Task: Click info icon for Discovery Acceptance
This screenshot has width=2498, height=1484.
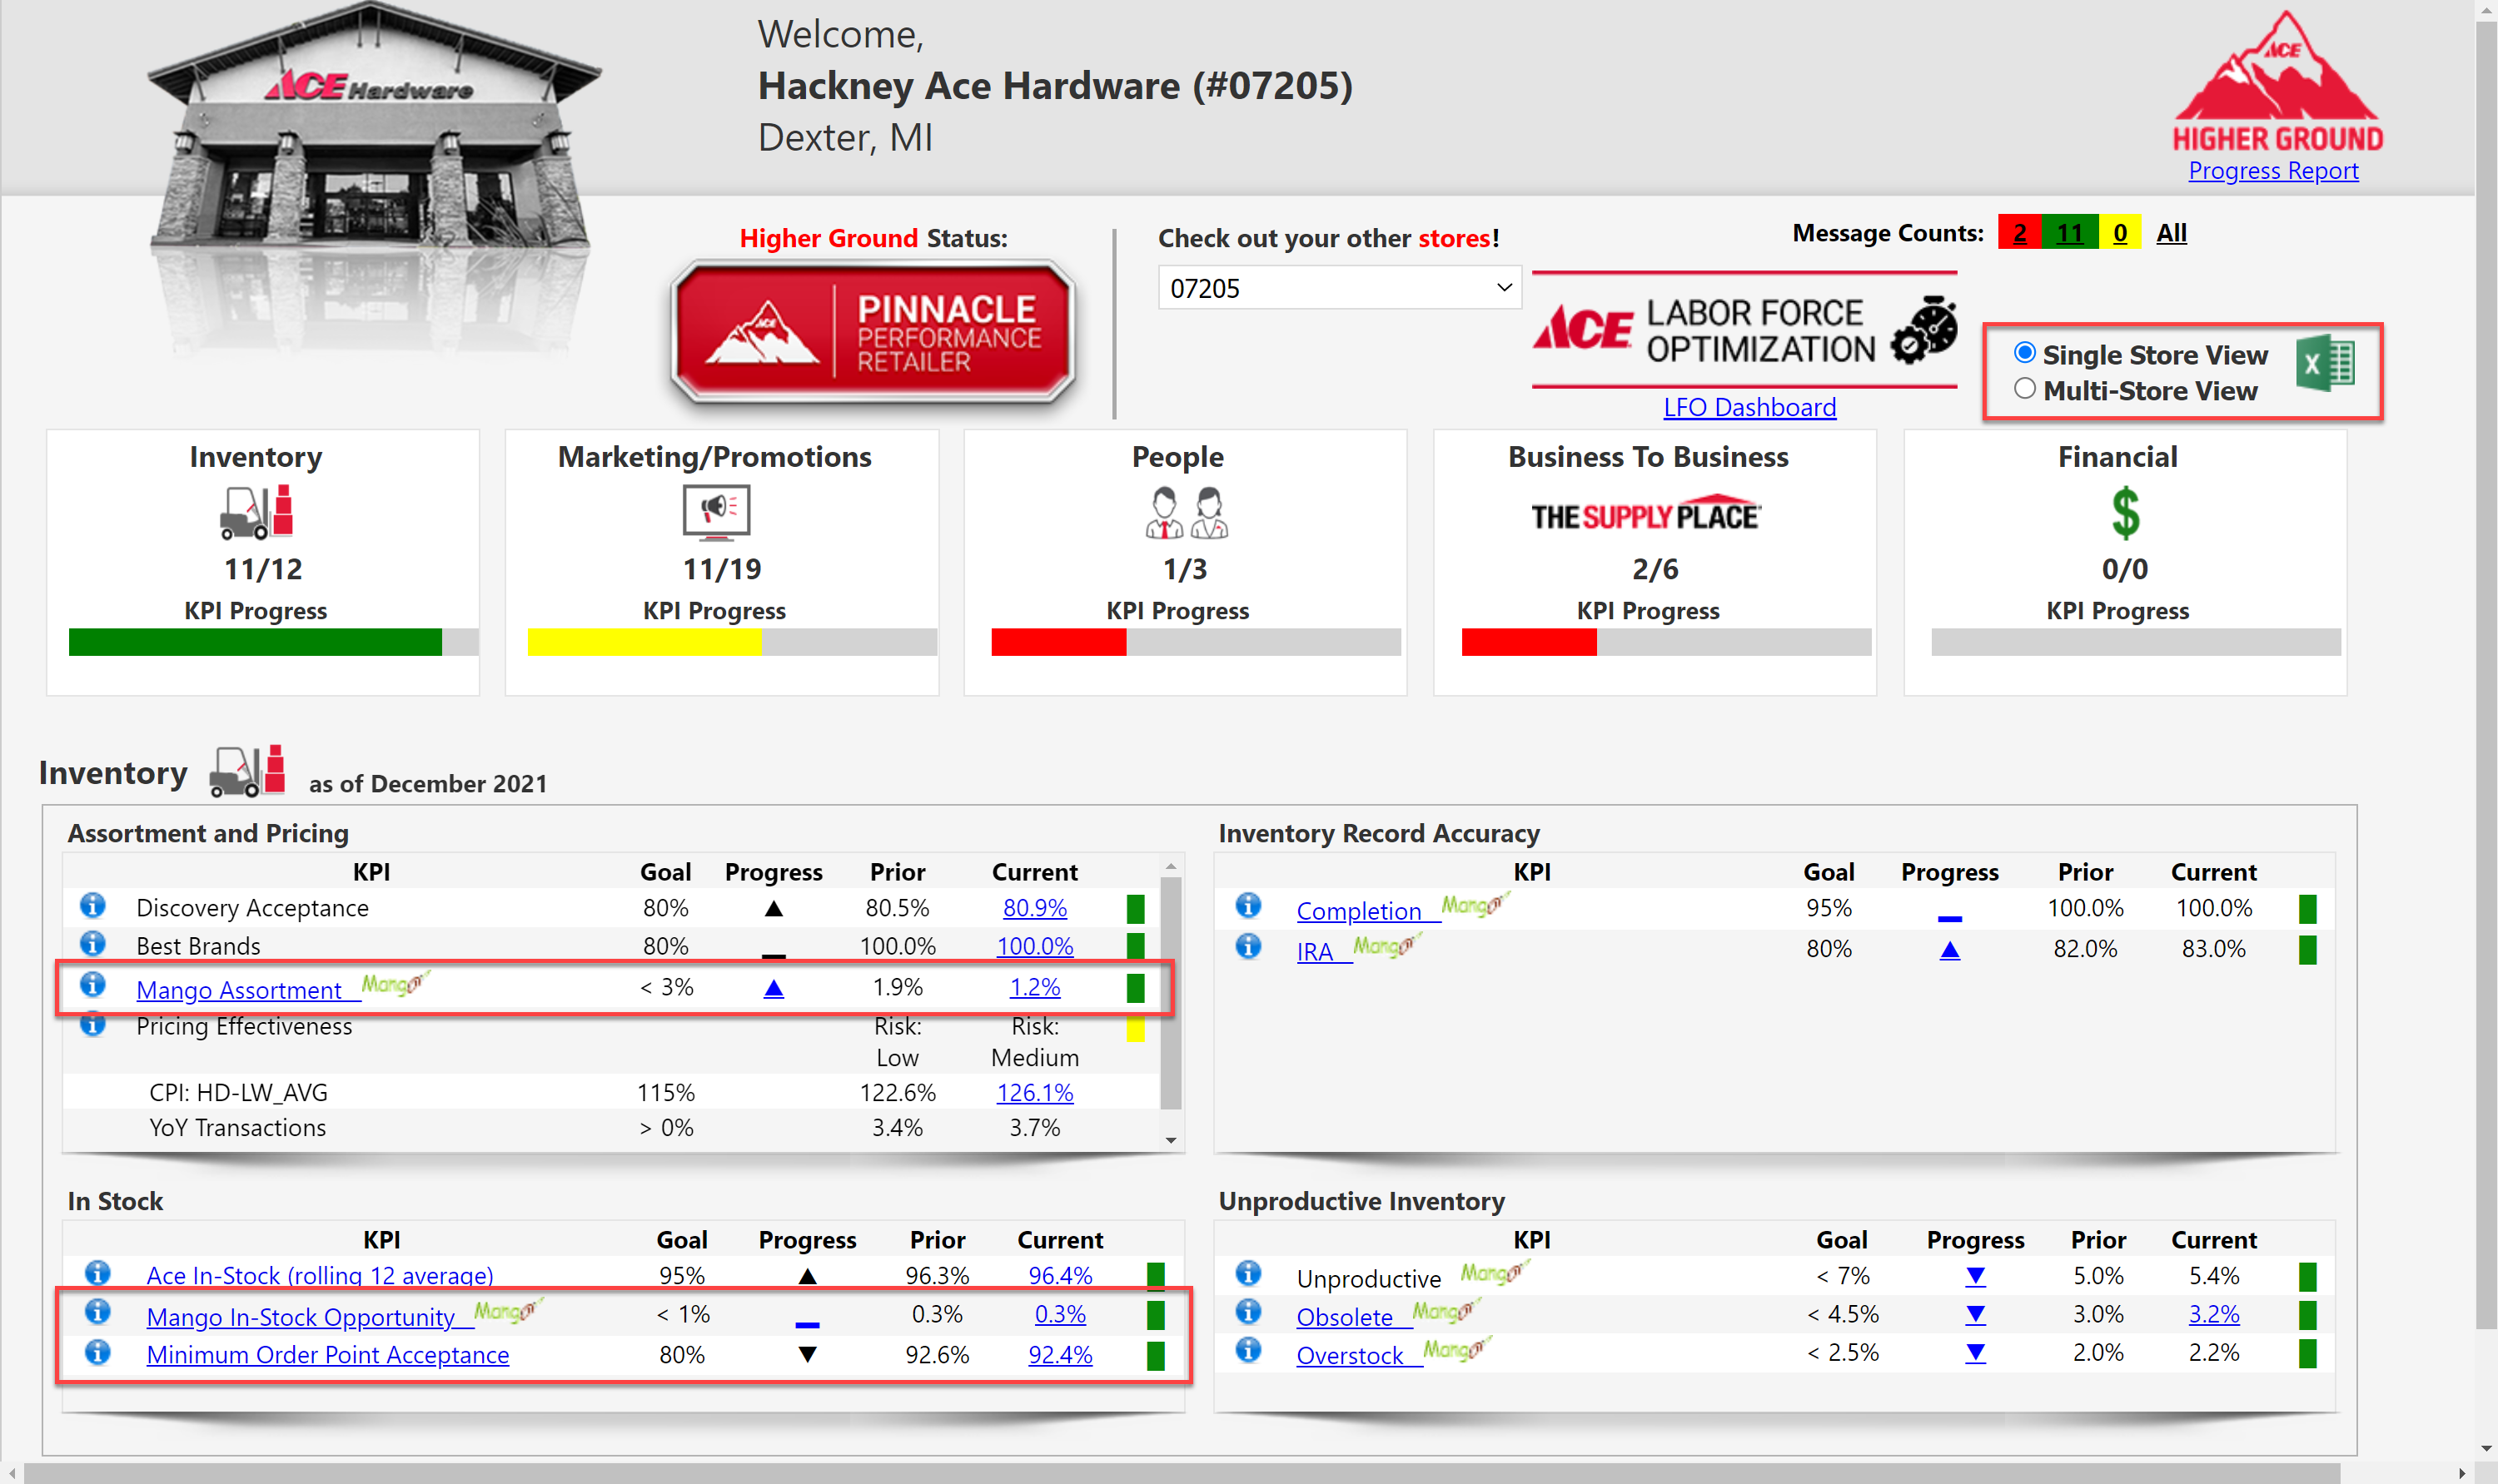Action: point(93,905)
